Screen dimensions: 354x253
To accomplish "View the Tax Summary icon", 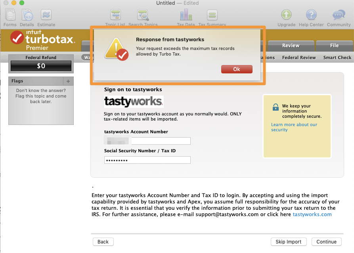I will coord(212,15).
